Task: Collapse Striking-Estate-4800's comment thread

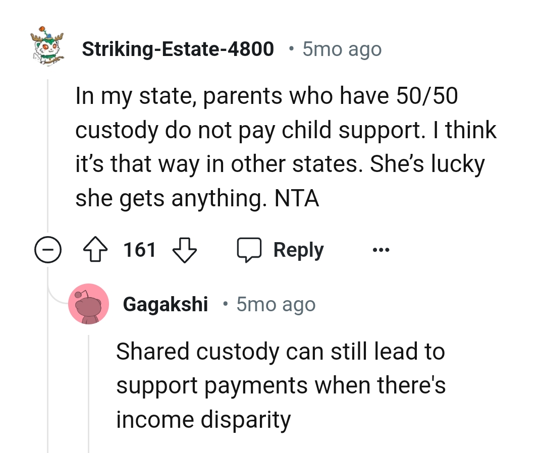Action: coord(48,249)
